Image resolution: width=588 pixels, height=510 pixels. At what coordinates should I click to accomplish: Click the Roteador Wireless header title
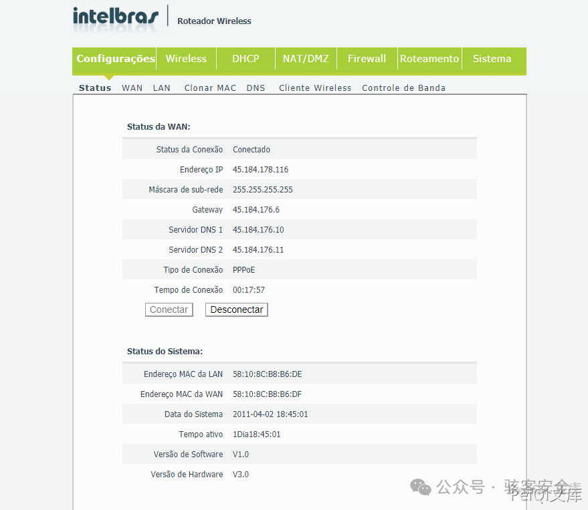coord(214,21)
